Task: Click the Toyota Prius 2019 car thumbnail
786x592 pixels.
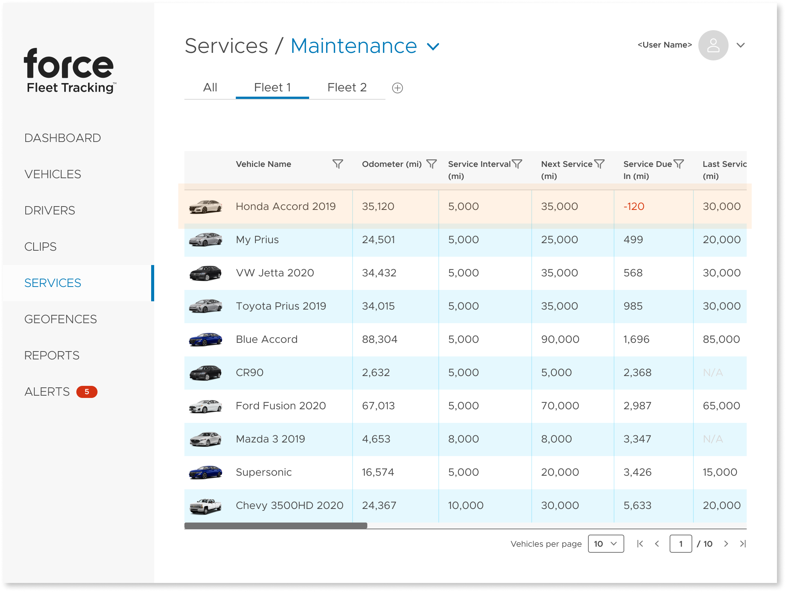Action: coord(205,306)
